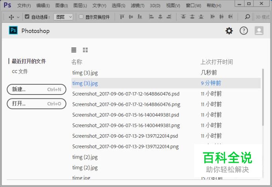Switch to thumbnail grid view icon

coord(85,50)
